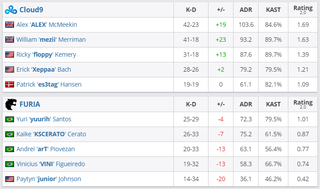Click the Brazil flag beside Yuri Santos

10,119
